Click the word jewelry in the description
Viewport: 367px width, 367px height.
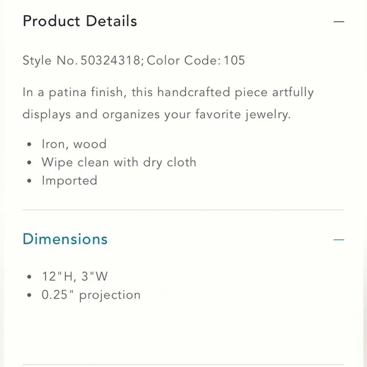coord(268,115)
